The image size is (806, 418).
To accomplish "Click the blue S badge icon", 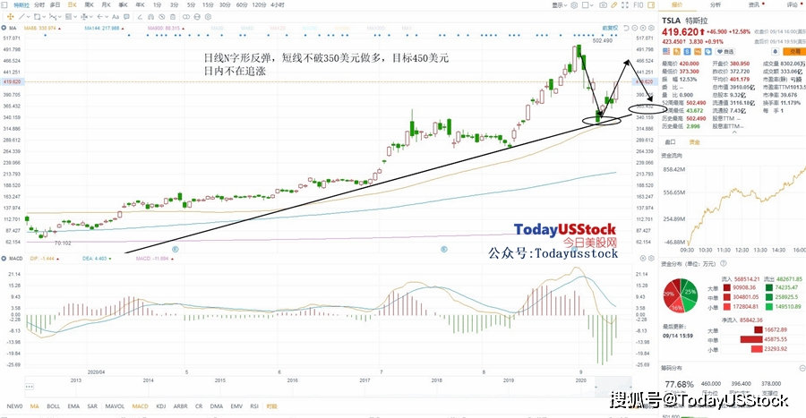I will coord(687,51).
